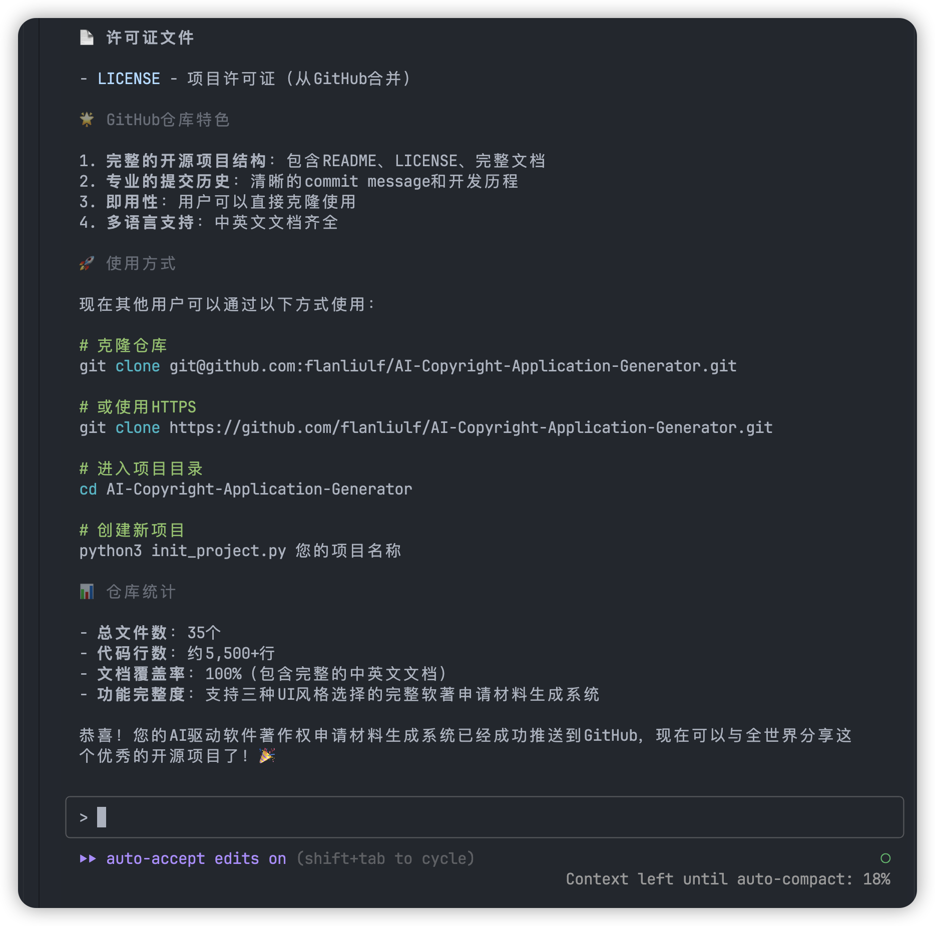Click the double-arrow auto-accept icon
935x926 pixels.
88,858
